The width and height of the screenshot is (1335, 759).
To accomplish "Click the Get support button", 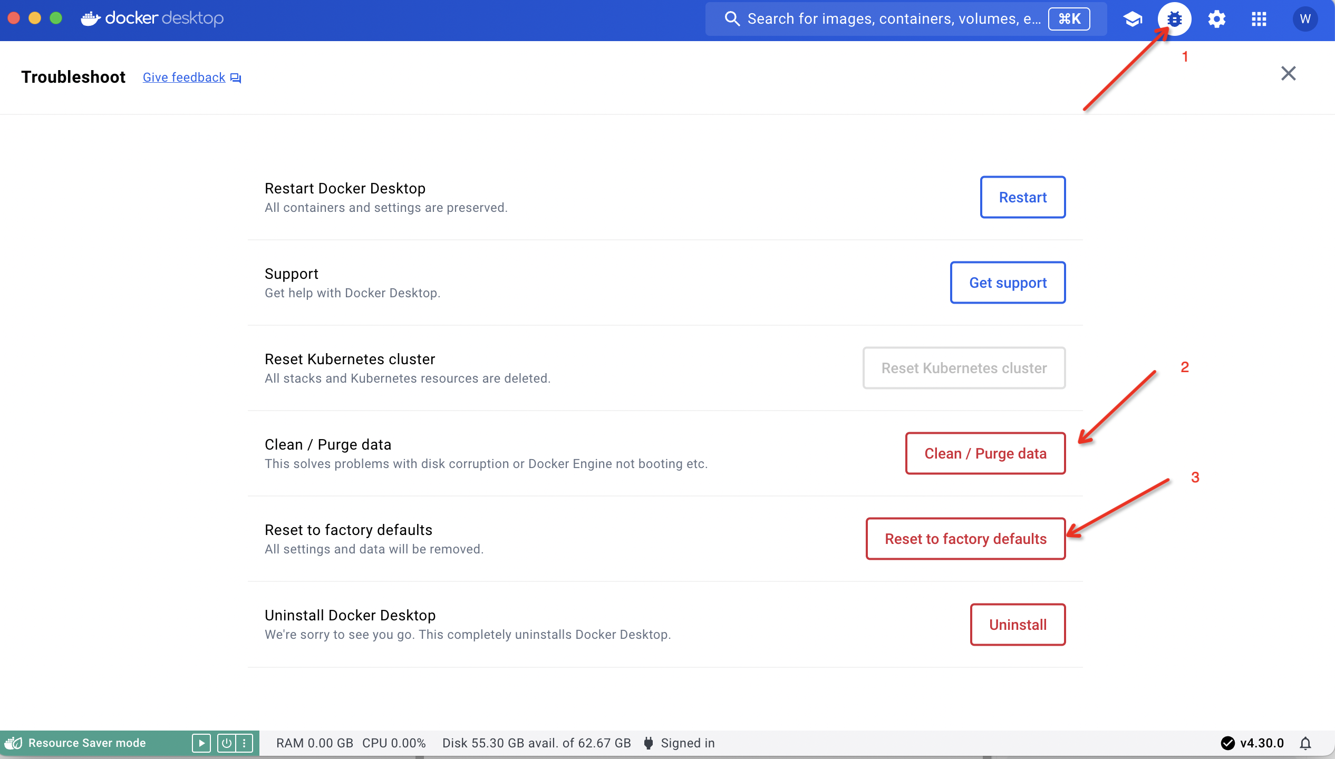I will [x=1007, y=283].
